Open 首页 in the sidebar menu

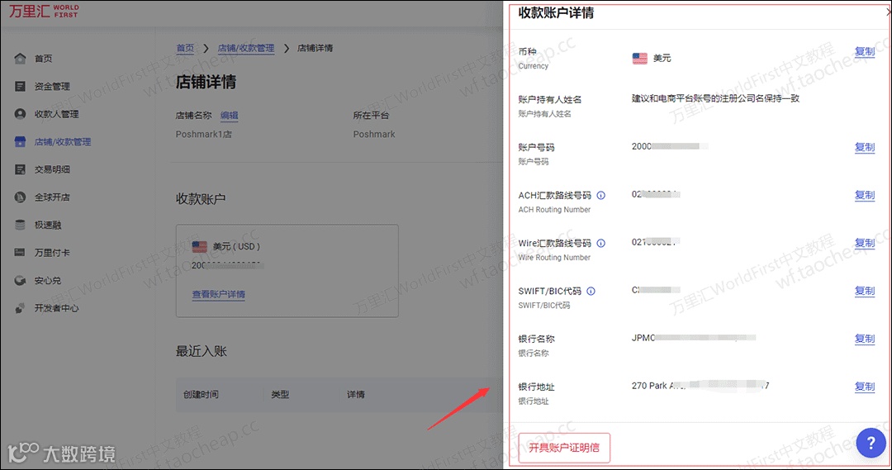[x=43, y=59]
